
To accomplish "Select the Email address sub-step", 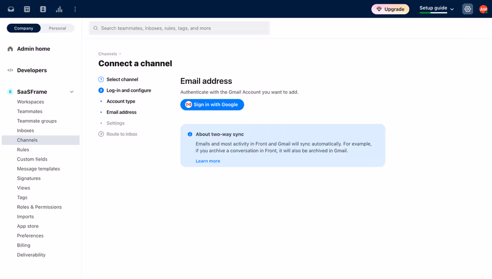I will point(121,112).
